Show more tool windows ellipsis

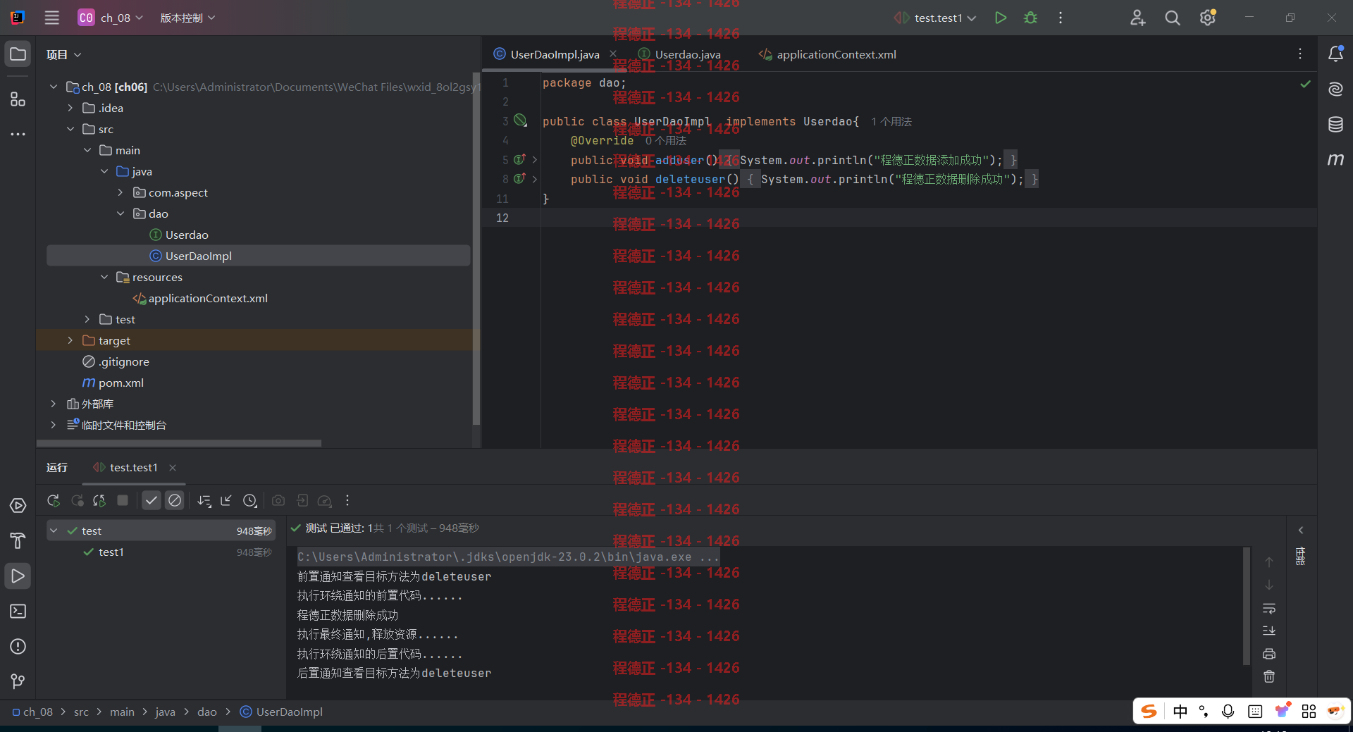coord(18,134)
